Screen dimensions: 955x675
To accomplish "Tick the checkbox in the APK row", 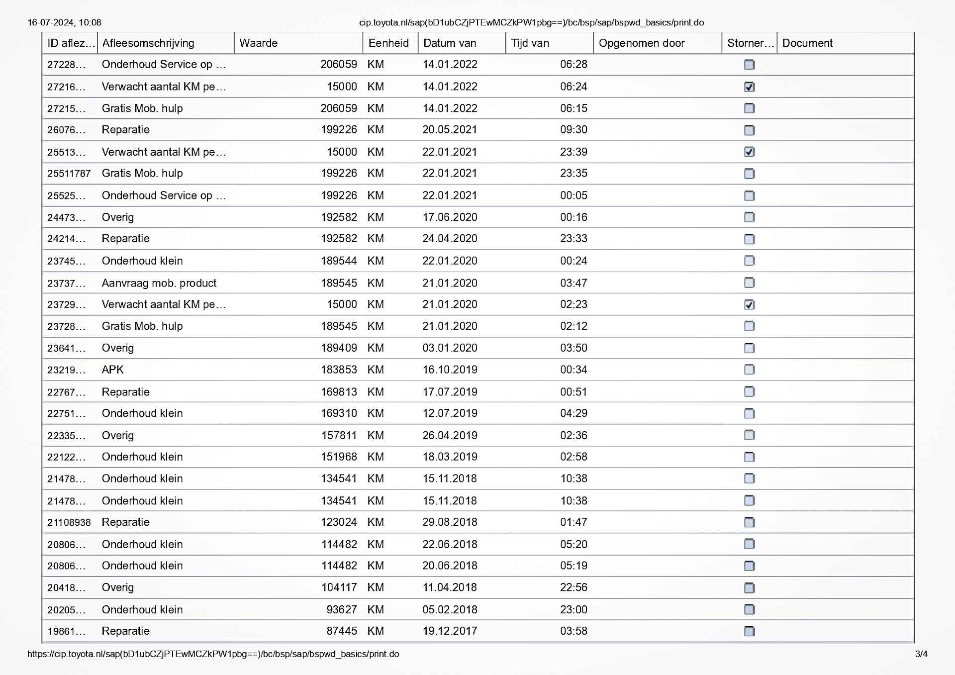I will tap(749, 370).
